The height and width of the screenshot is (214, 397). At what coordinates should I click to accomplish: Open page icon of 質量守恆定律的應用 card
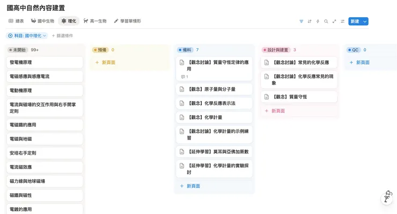[182, 63]
